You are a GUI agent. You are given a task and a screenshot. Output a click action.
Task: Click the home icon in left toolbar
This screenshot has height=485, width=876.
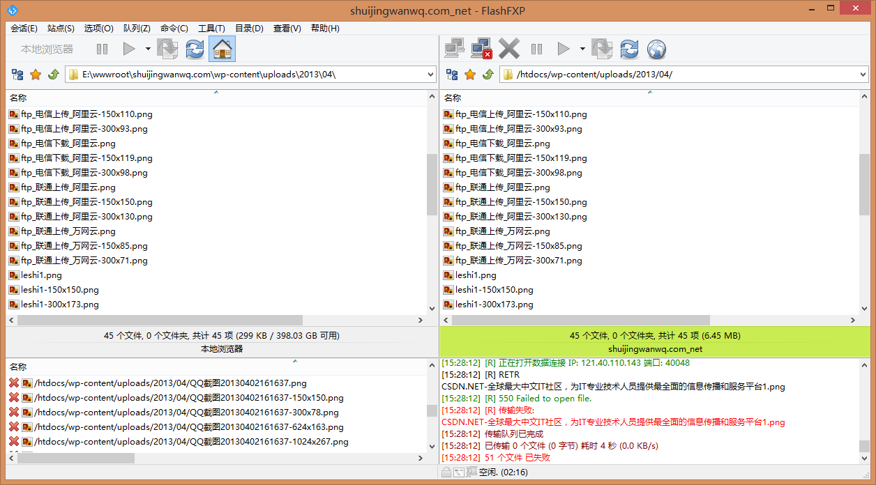coord(222,49)
